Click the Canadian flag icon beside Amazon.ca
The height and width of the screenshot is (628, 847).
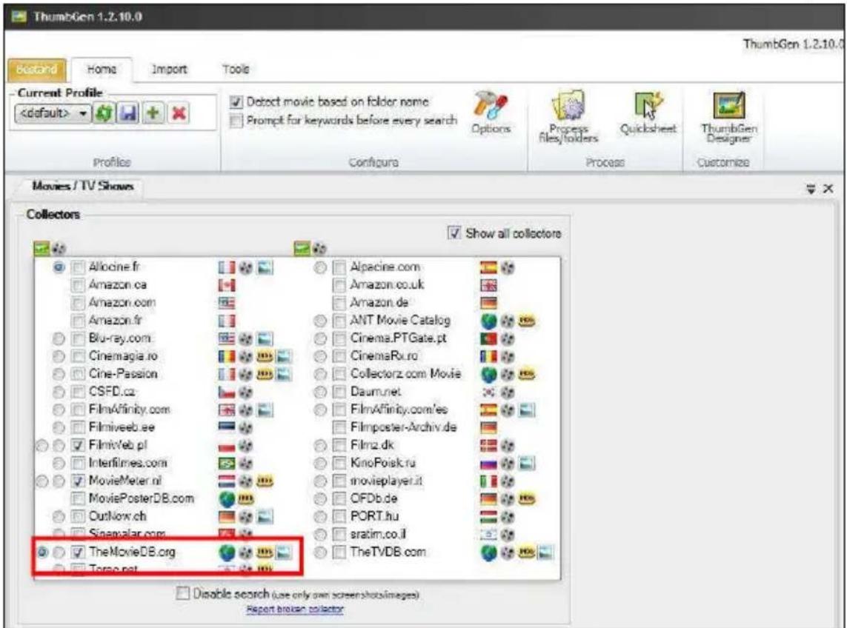point(227,285)
